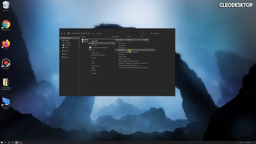Viewport: 256px width, 144px height.
Task: Open the Recycle Bin desktop icon
Action: pos(6,6)
